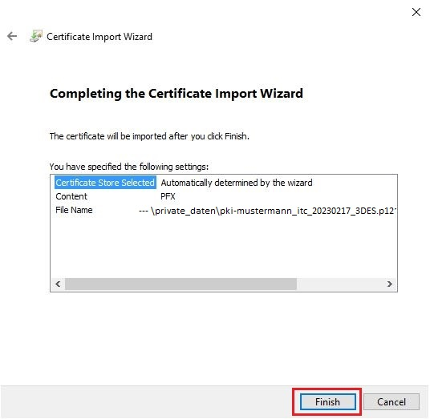Click the settings list left scroll arrow
This screenshot has width=430, height=419.
click(58, 284)
